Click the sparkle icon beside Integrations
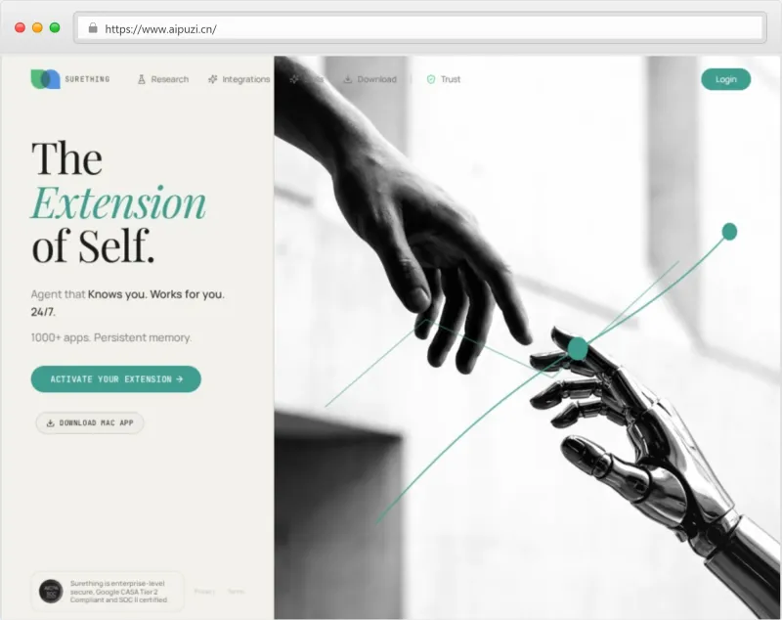The height and width of the screenshot is (620, 782). pos(212,79)
